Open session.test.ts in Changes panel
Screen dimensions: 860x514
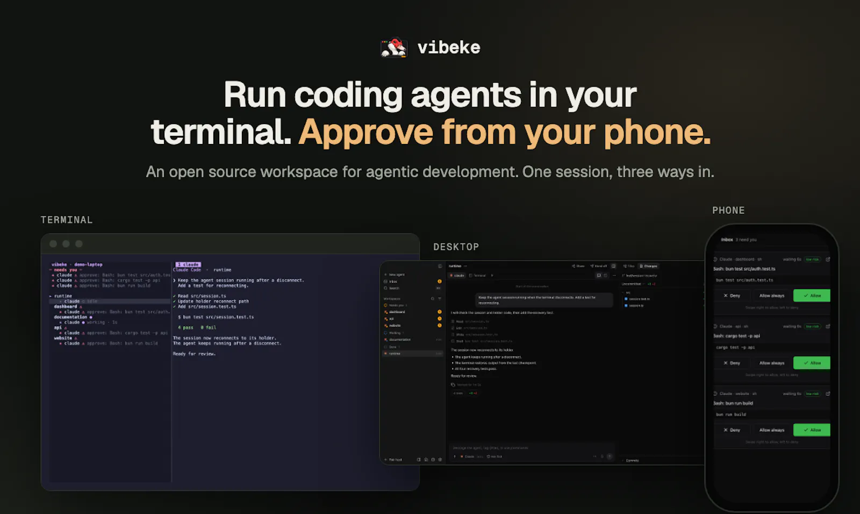637,299
